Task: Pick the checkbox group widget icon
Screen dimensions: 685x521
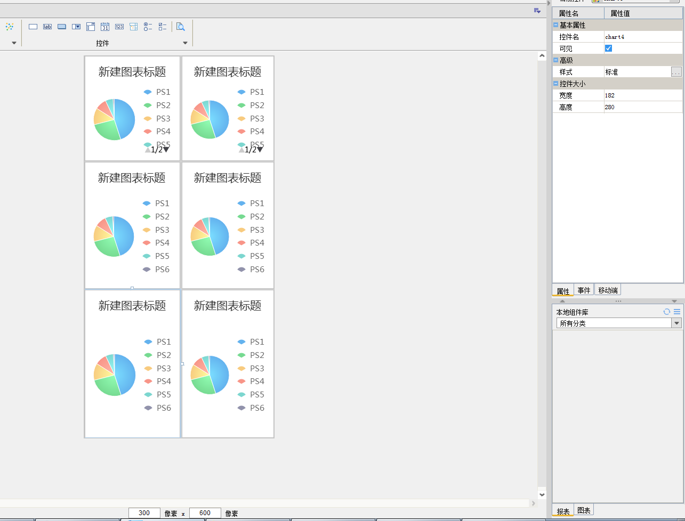Action: click(x=163, y=27)
